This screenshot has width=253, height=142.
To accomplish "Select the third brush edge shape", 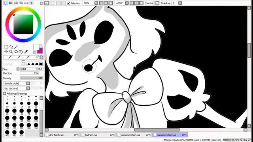I will coord(37,64).
